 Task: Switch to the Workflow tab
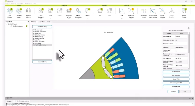point(42,22)
